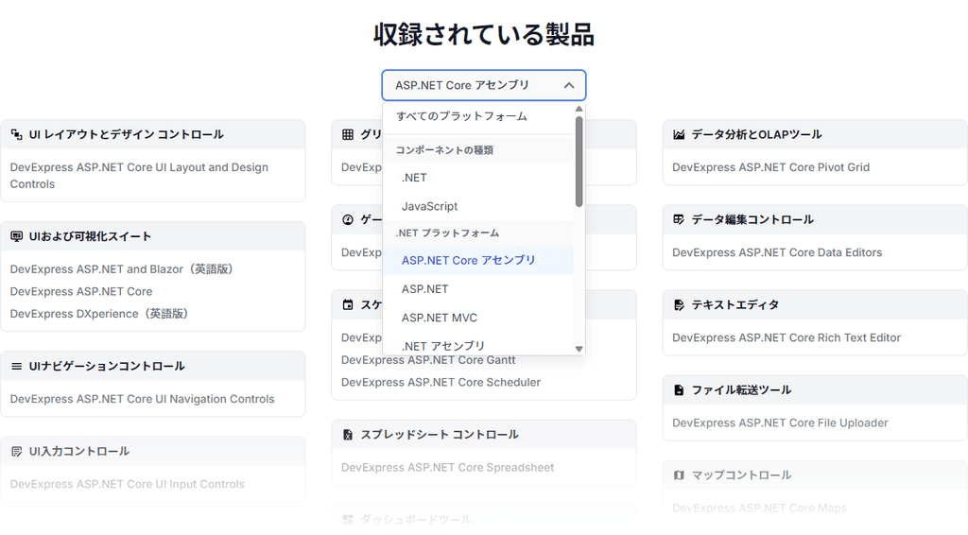The image size is (968, 535).
Task: Click the dropdown chevron arrow
Action: coord(569,85)
